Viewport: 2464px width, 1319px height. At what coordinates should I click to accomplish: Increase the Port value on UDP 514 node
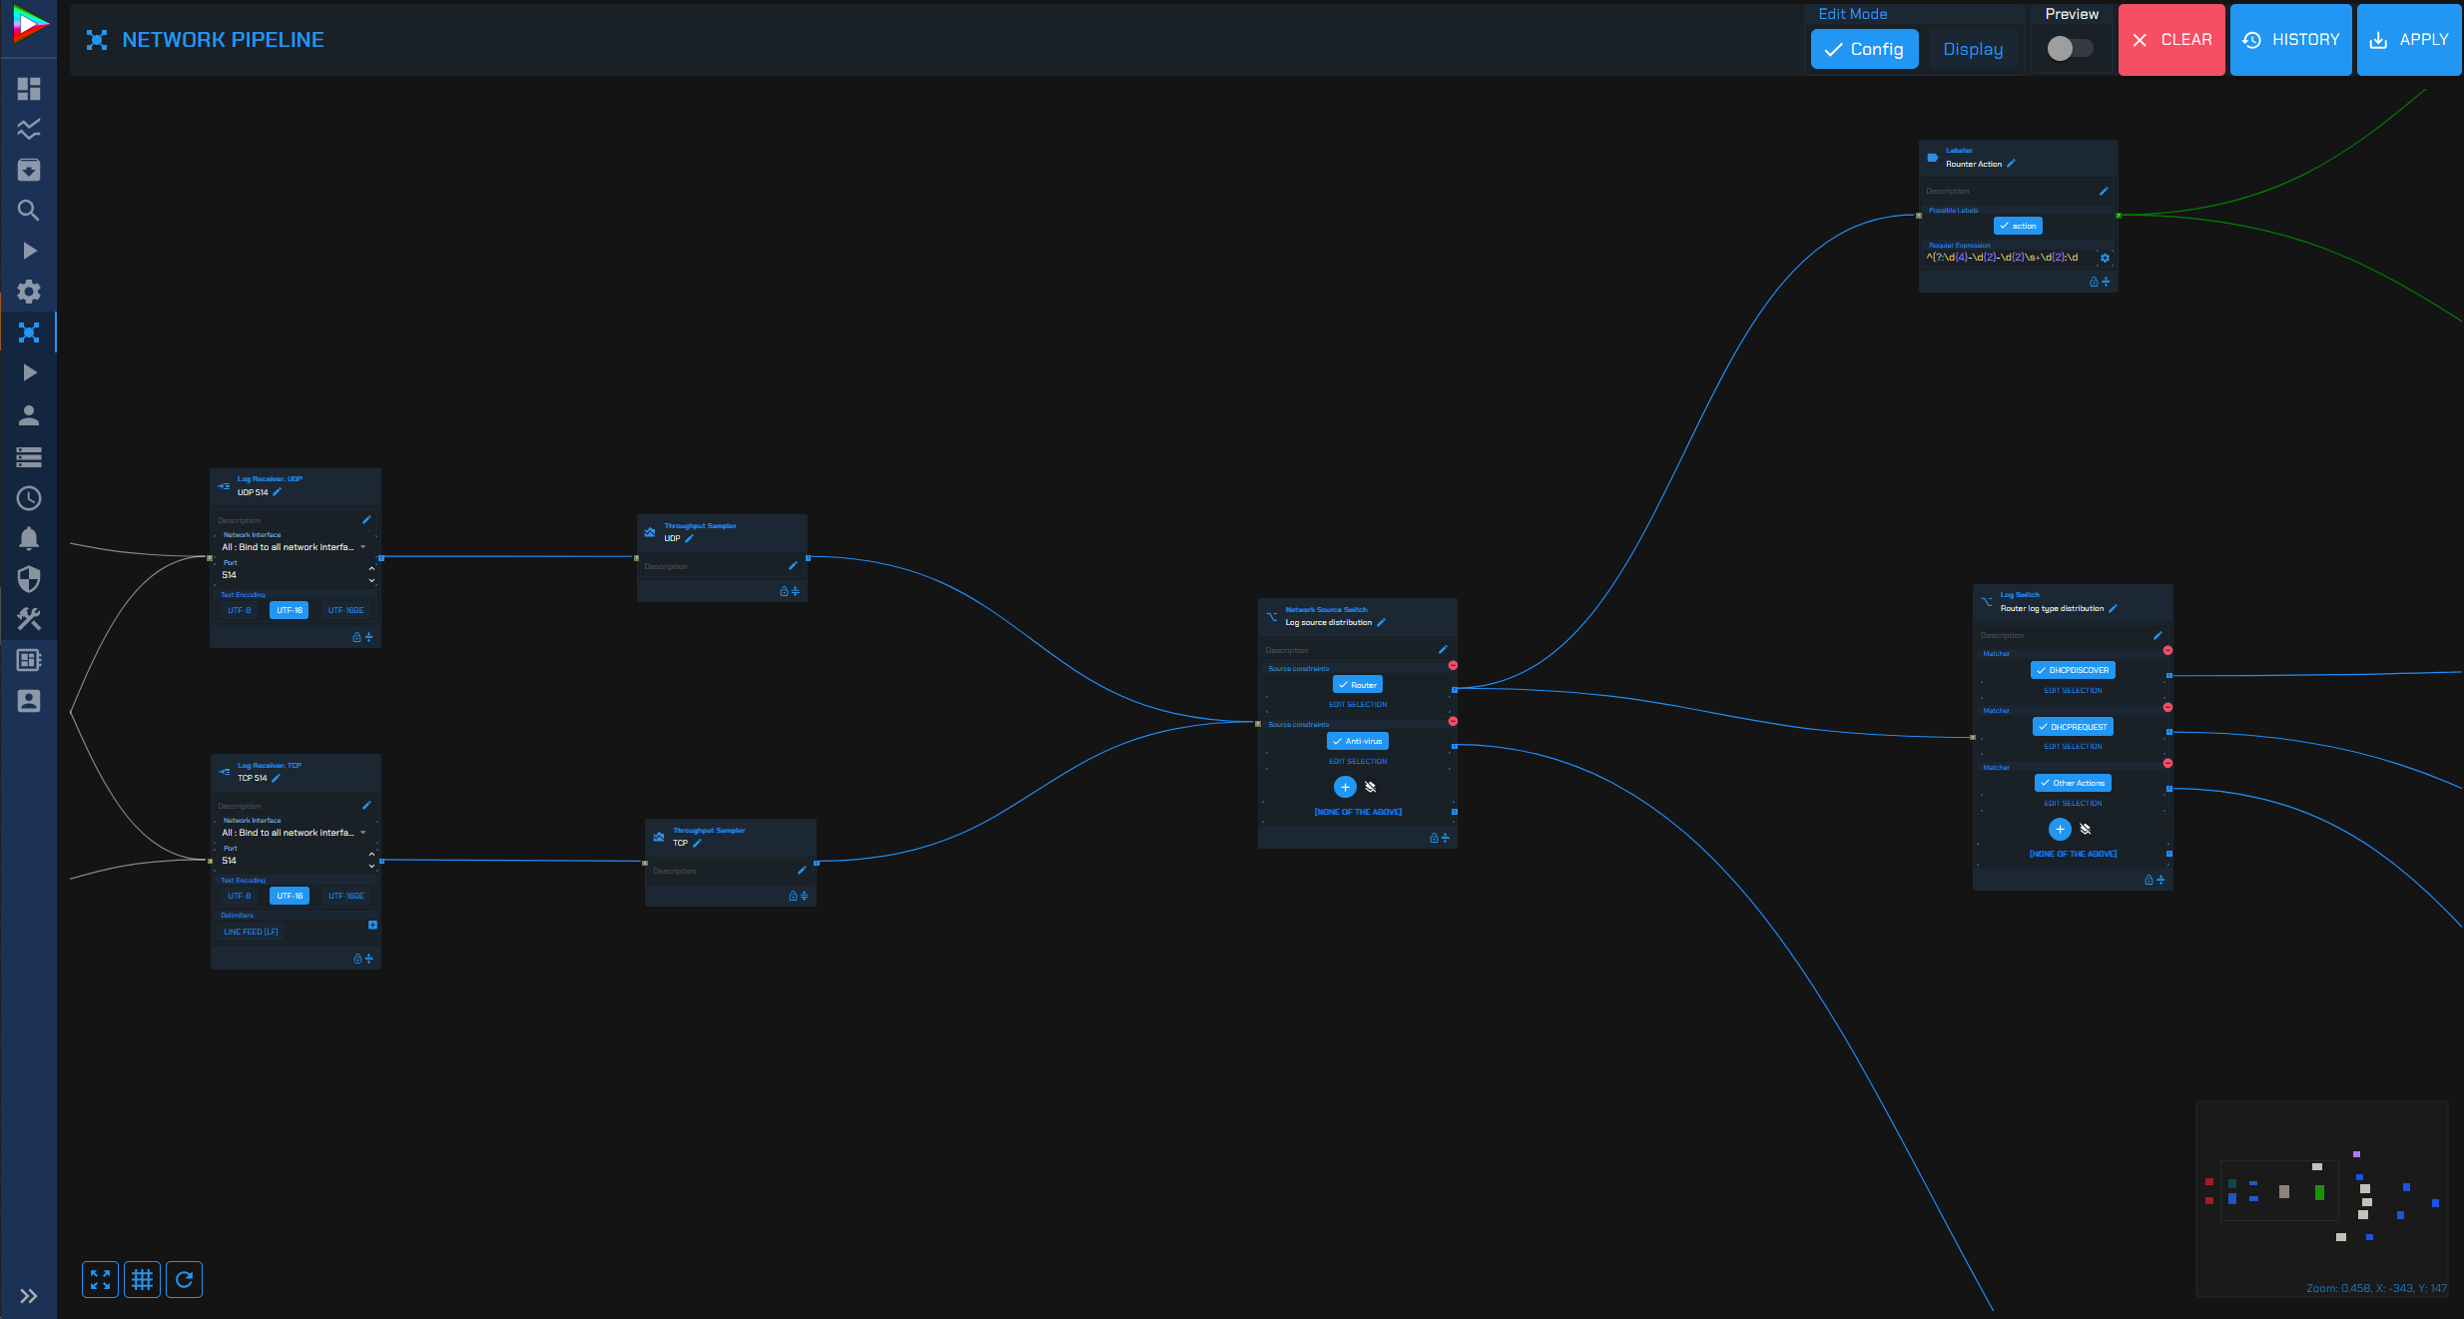click(x=371, y=569)
